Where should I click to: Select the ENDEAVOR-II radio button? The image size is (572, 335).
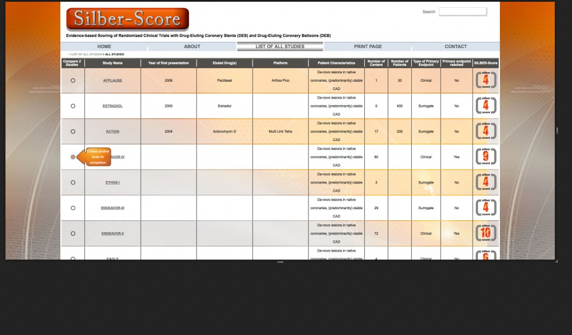73,233
